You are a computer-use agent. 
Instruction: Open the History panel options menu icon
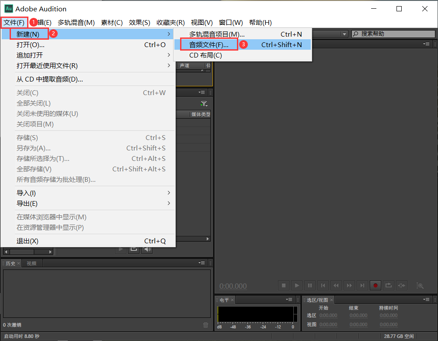coord(202,263)
